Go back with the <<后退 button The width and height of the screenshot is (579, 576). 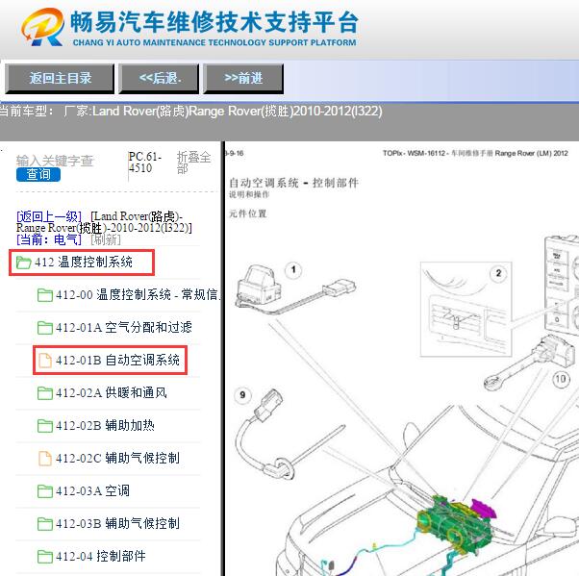[x=159, y=78]
